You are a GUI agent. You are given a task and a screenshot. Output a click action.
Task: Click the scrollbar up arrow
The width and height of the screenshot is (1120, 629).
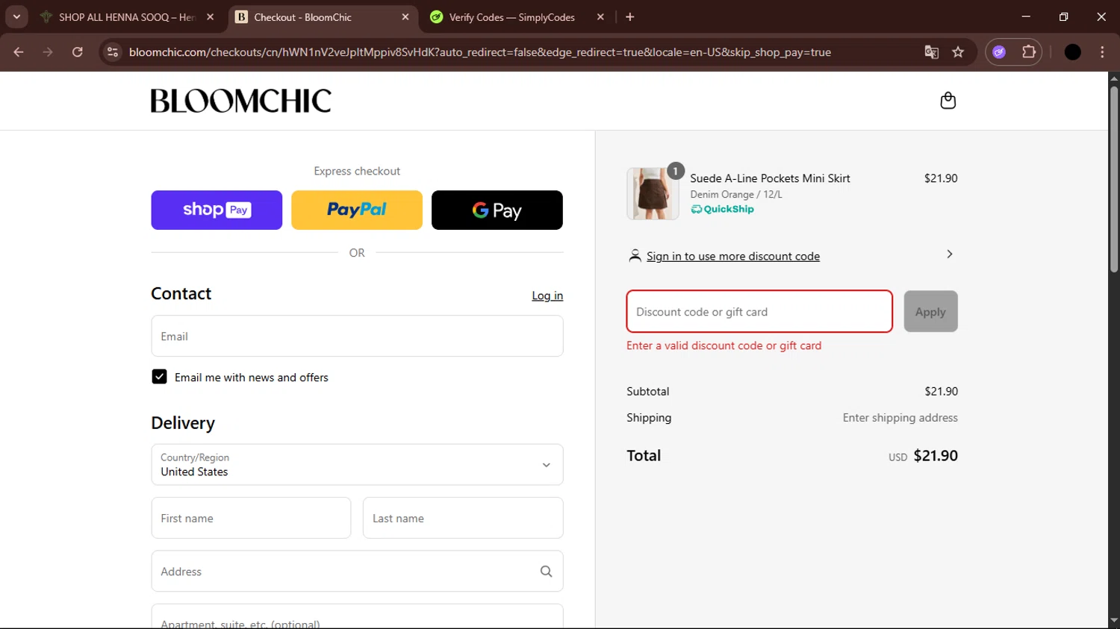[x=1114, y=78]
